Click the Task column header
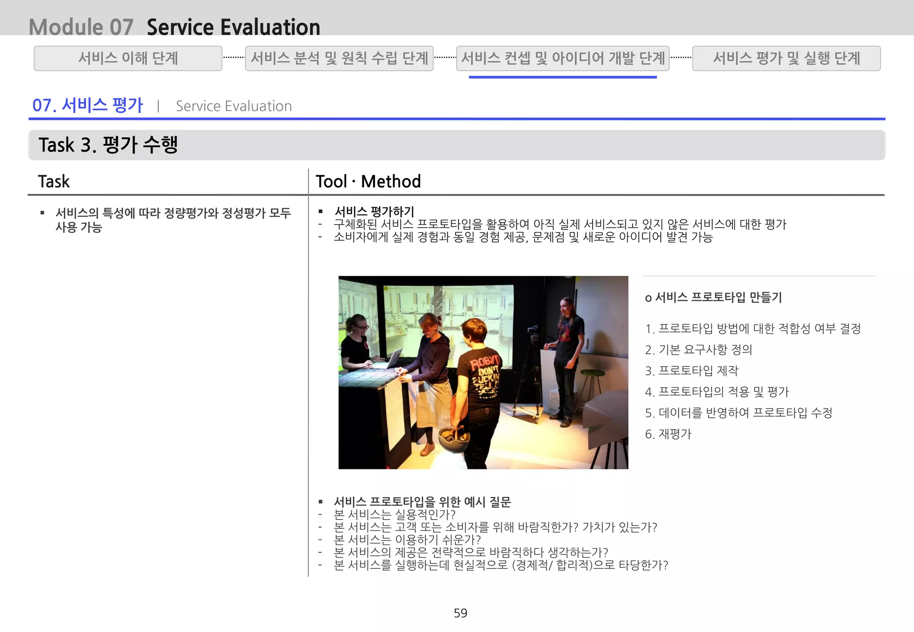 [54, 181]
